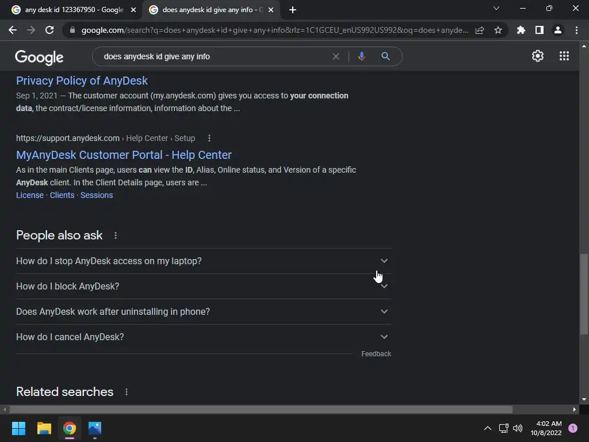Clear the Google search box
Screen dimensions: 589x442
point(336,56)
